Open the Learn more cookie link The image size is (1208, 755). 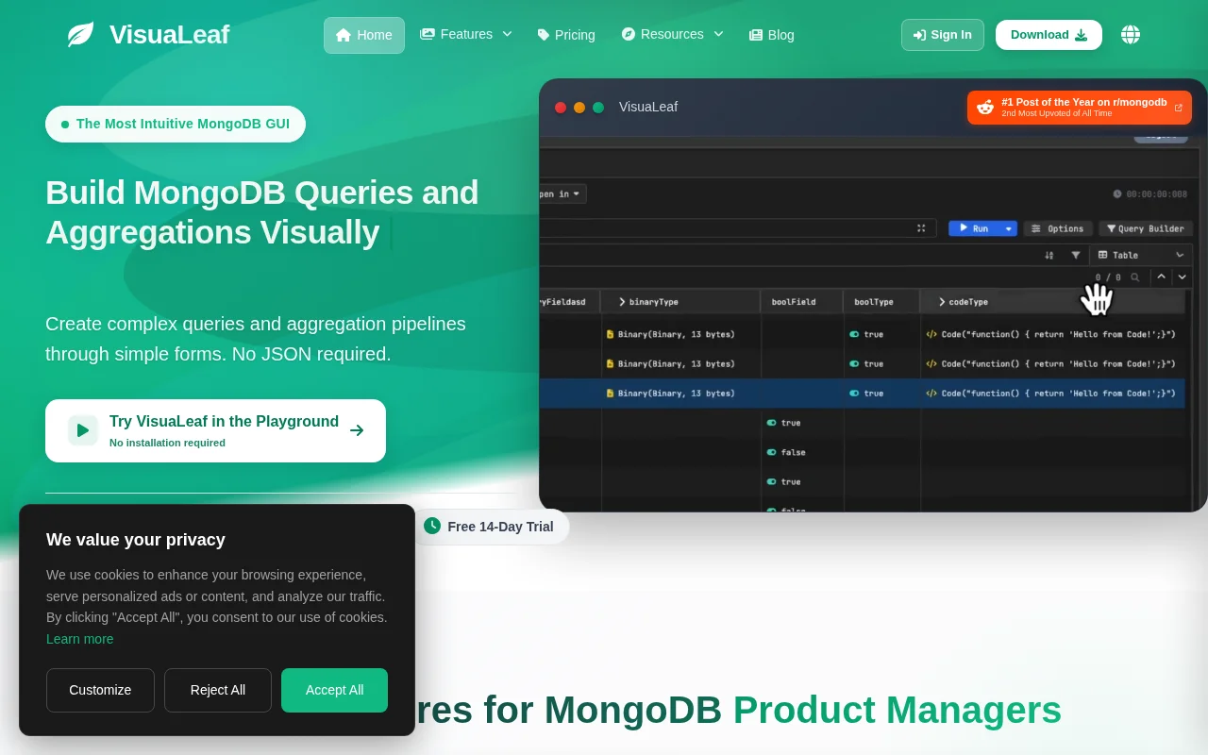[x=79, y=639]
